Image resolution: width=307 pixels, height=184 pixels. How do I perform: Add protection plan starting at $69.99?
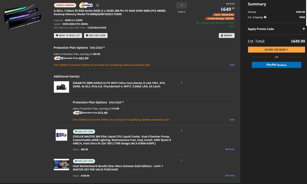tap(232, 65)
